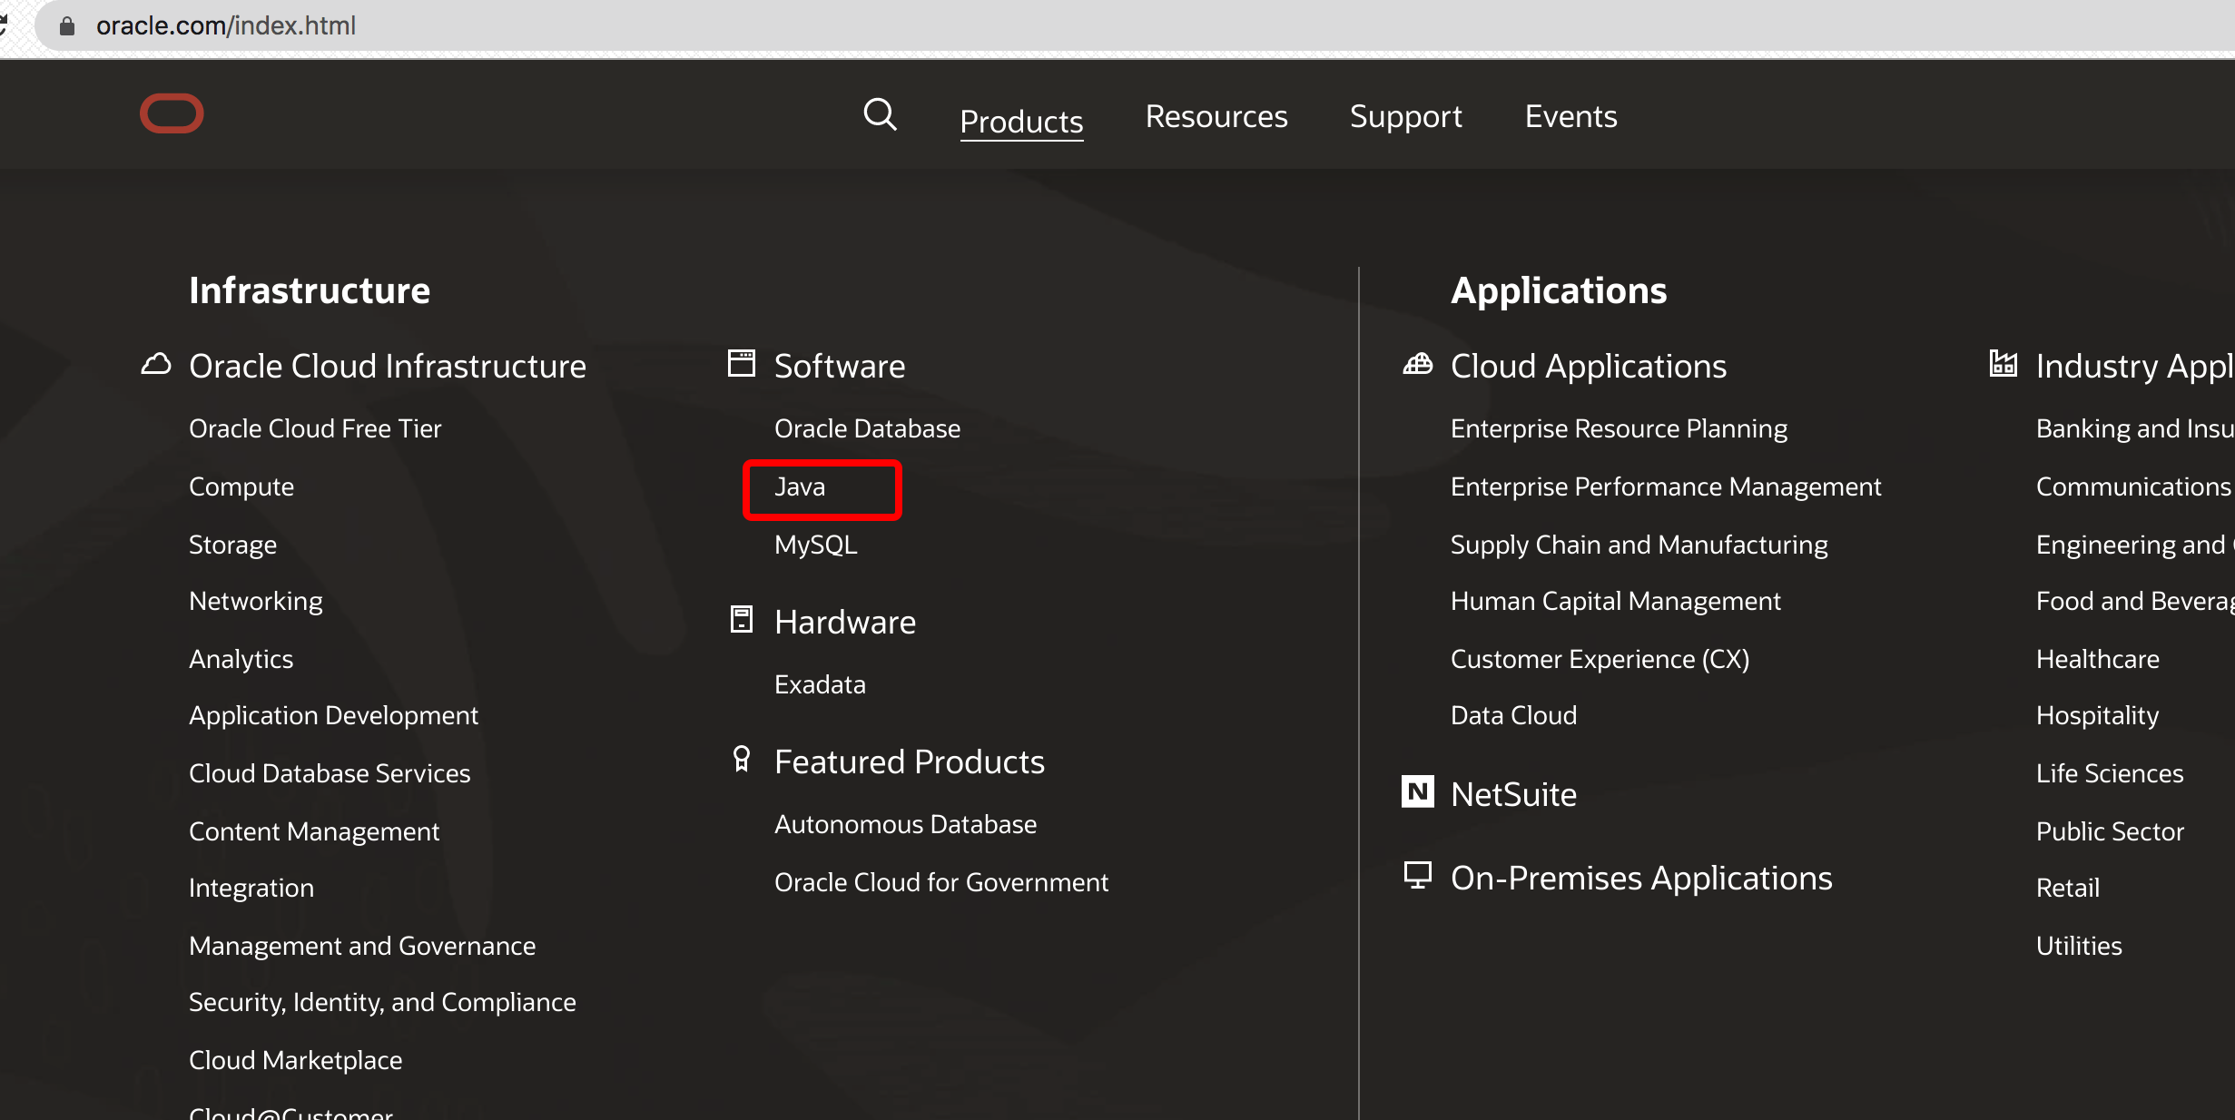Open Enterprise Resource Planning
Viewport: 2235px width, 1120px height.
click(x=1619, y=428)
